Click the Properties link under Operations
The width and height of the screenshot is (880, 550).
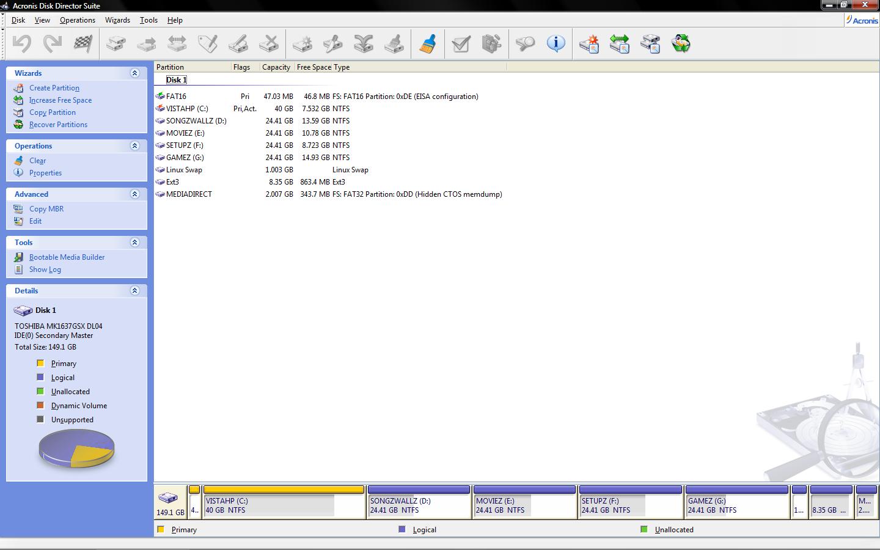click(45, 173)
